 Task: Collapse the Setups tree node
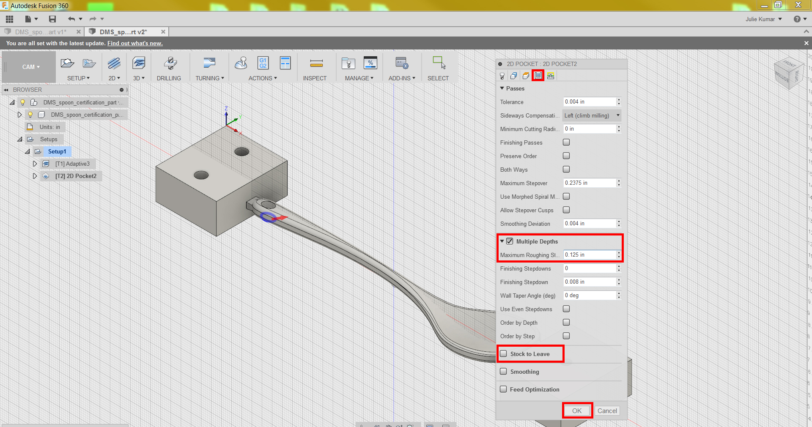click(20, 139)
